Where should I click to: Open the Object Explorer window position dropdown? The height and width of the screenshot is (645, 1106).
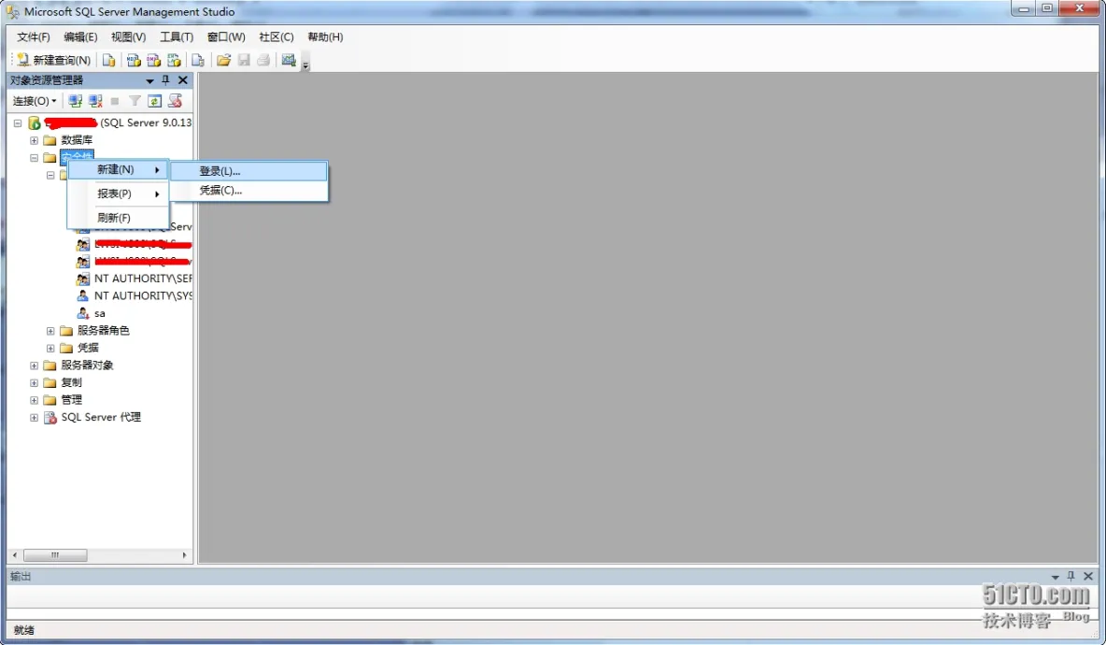[x=149, y=81]
